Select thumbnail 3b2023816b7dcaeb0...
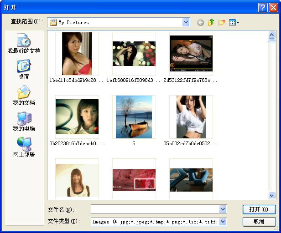 [x=77, y=117]
